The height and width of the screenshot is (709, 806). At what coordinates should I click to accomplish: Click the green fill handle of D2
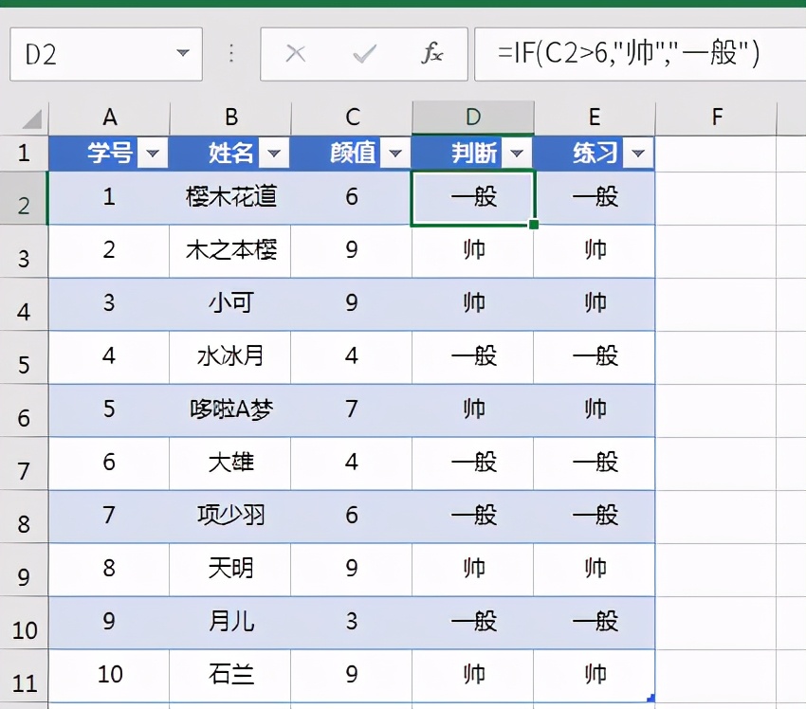pyautogui.click(x=534, y=225)
